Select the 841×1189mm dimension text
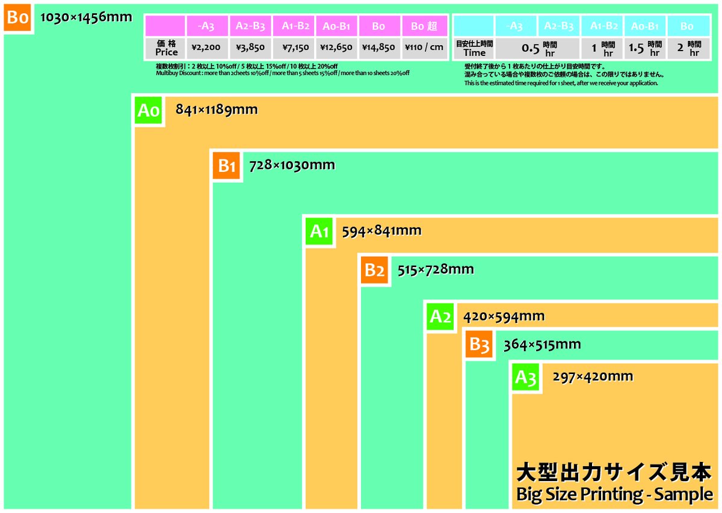 coord(217,110)
